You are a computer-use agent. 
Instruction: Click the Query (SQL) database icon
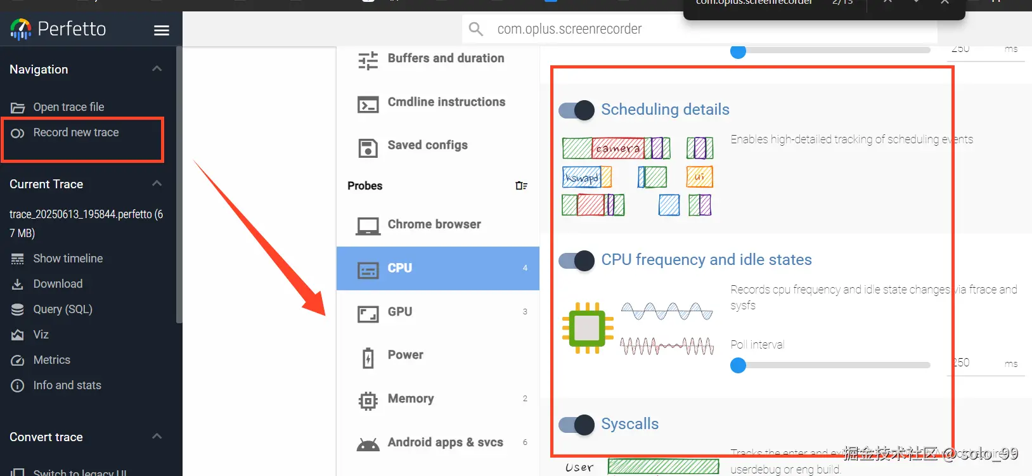click(x=18, y=309)
